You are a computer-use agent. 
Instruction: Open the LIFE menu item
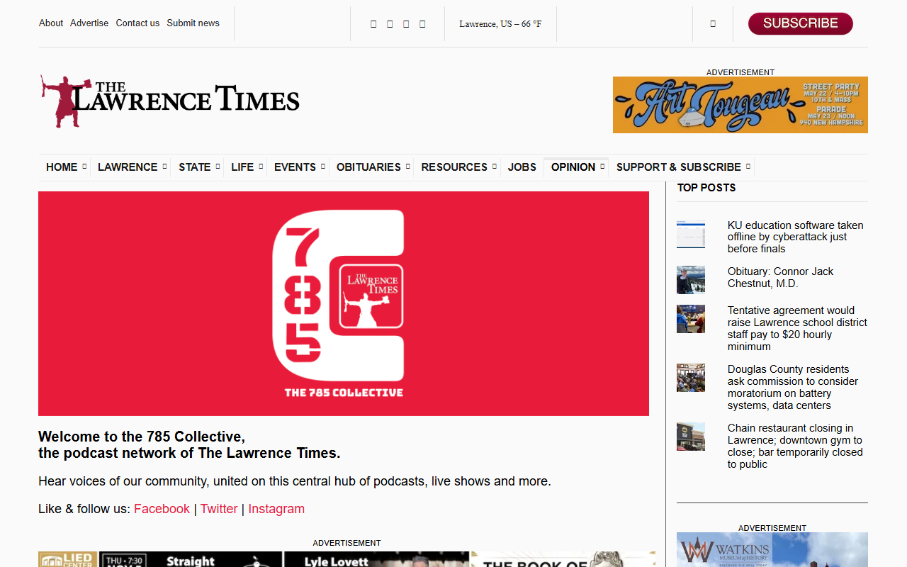coord(242,167)
